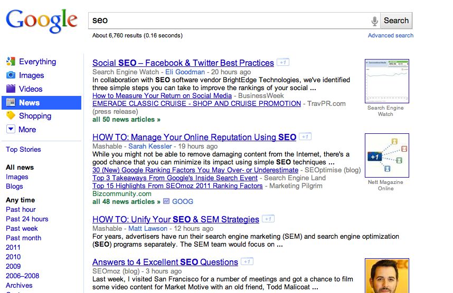Expand all 48 news articles

pos(126,201)
